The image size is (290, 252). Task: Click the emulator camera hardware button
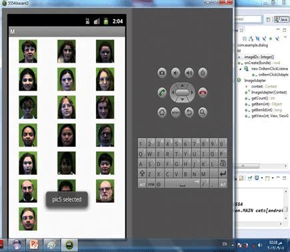click(x=162, y=73)
